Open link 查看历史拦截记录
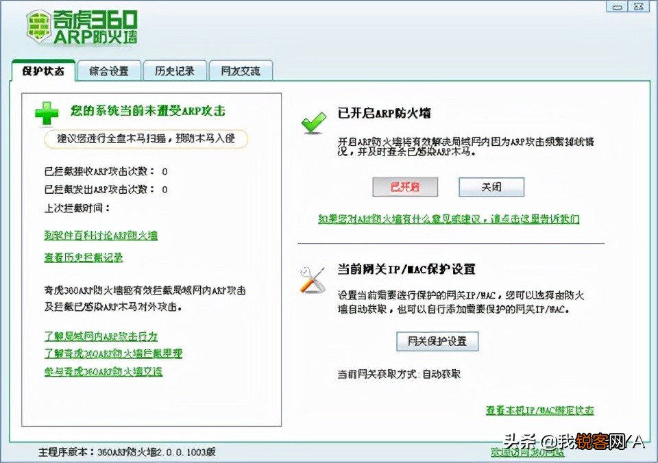 [84, 258]
